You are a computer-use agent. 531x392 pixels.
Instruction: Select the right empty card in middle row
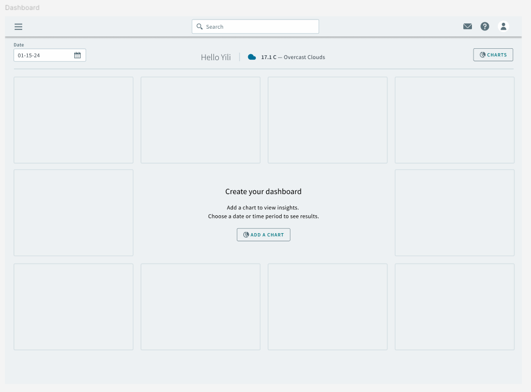click(455, 213)
